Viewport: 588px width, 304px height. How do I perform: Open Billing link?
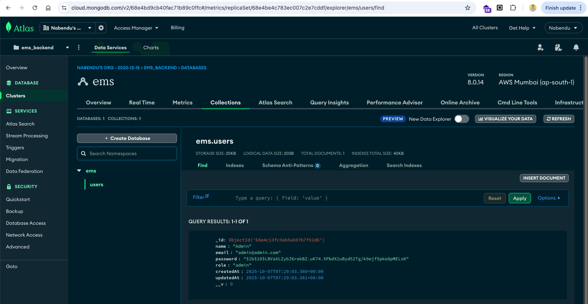click(177, 28)
